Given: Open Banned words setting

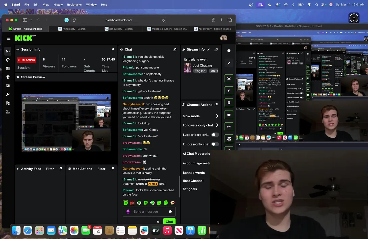Looking at the screenshot, I should (193, 173).
